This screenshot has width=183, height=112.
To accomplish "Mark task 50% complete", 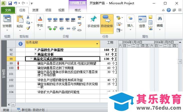I will pos(61,20).
